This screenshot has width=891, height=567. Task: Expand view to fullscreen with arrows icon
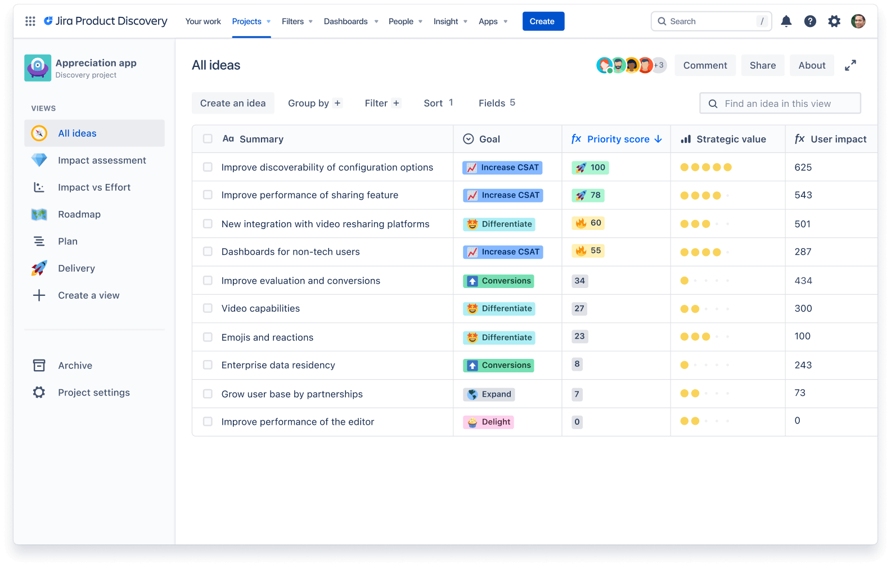tap(850, 65)
